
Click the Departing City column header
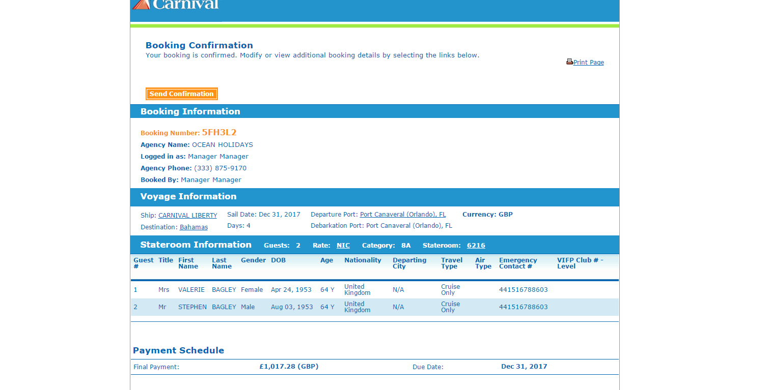coord(409,263)
